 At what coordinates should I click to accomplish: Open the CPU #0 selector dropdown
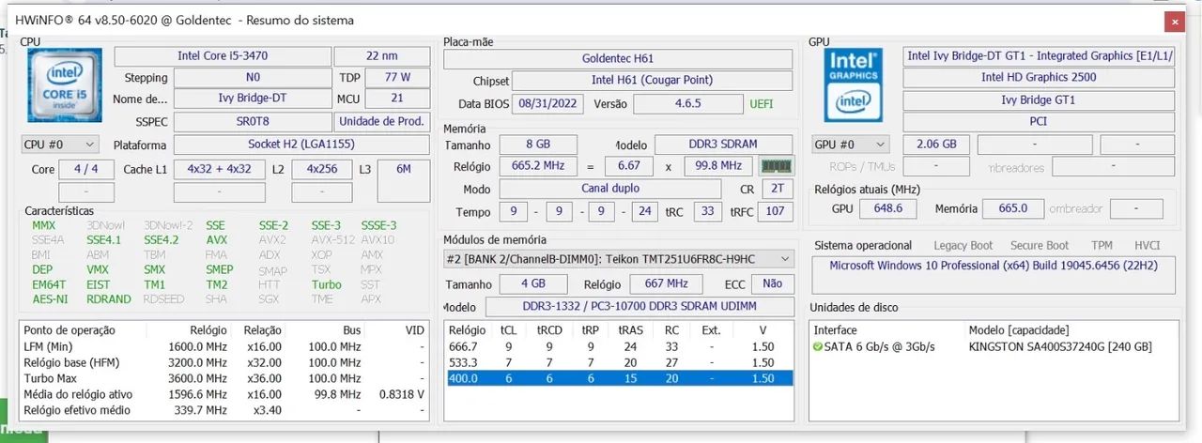pos(60,145)
